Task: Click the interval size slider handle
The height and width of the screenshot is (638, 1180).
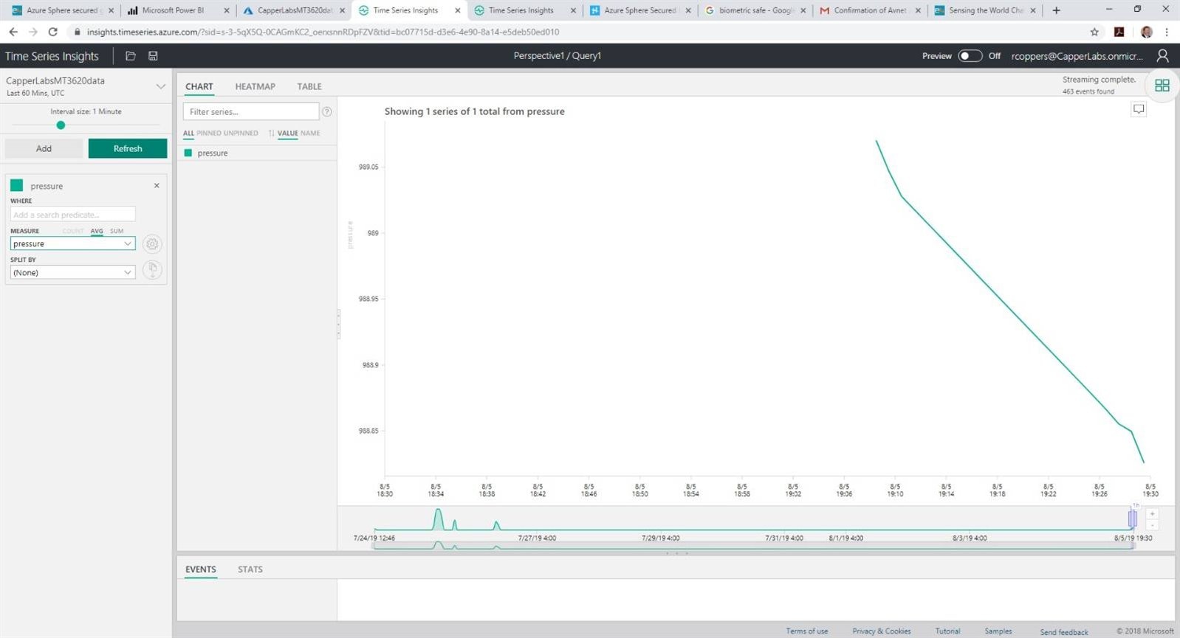Action: click(x=61, y=125)
